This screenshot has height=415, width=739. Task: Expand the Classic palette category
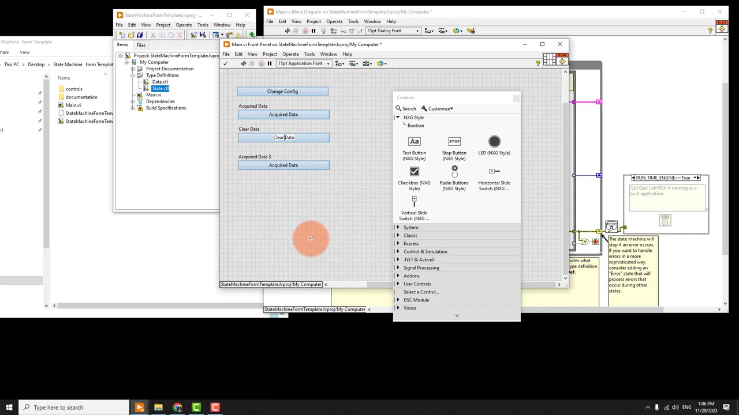point(397,236)
